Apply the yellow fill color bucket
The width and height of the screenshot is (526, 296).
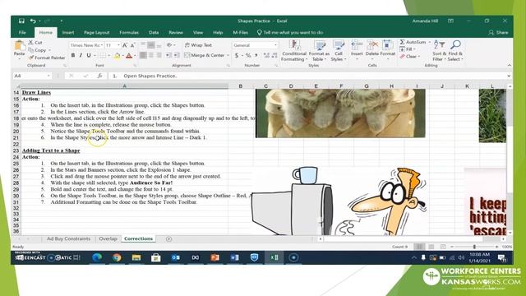[x=117, y=56]
